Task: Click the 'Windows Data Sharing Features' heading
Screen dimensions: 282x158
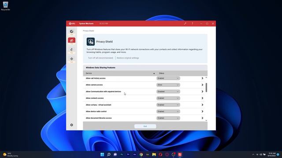Action: point(100,68)
